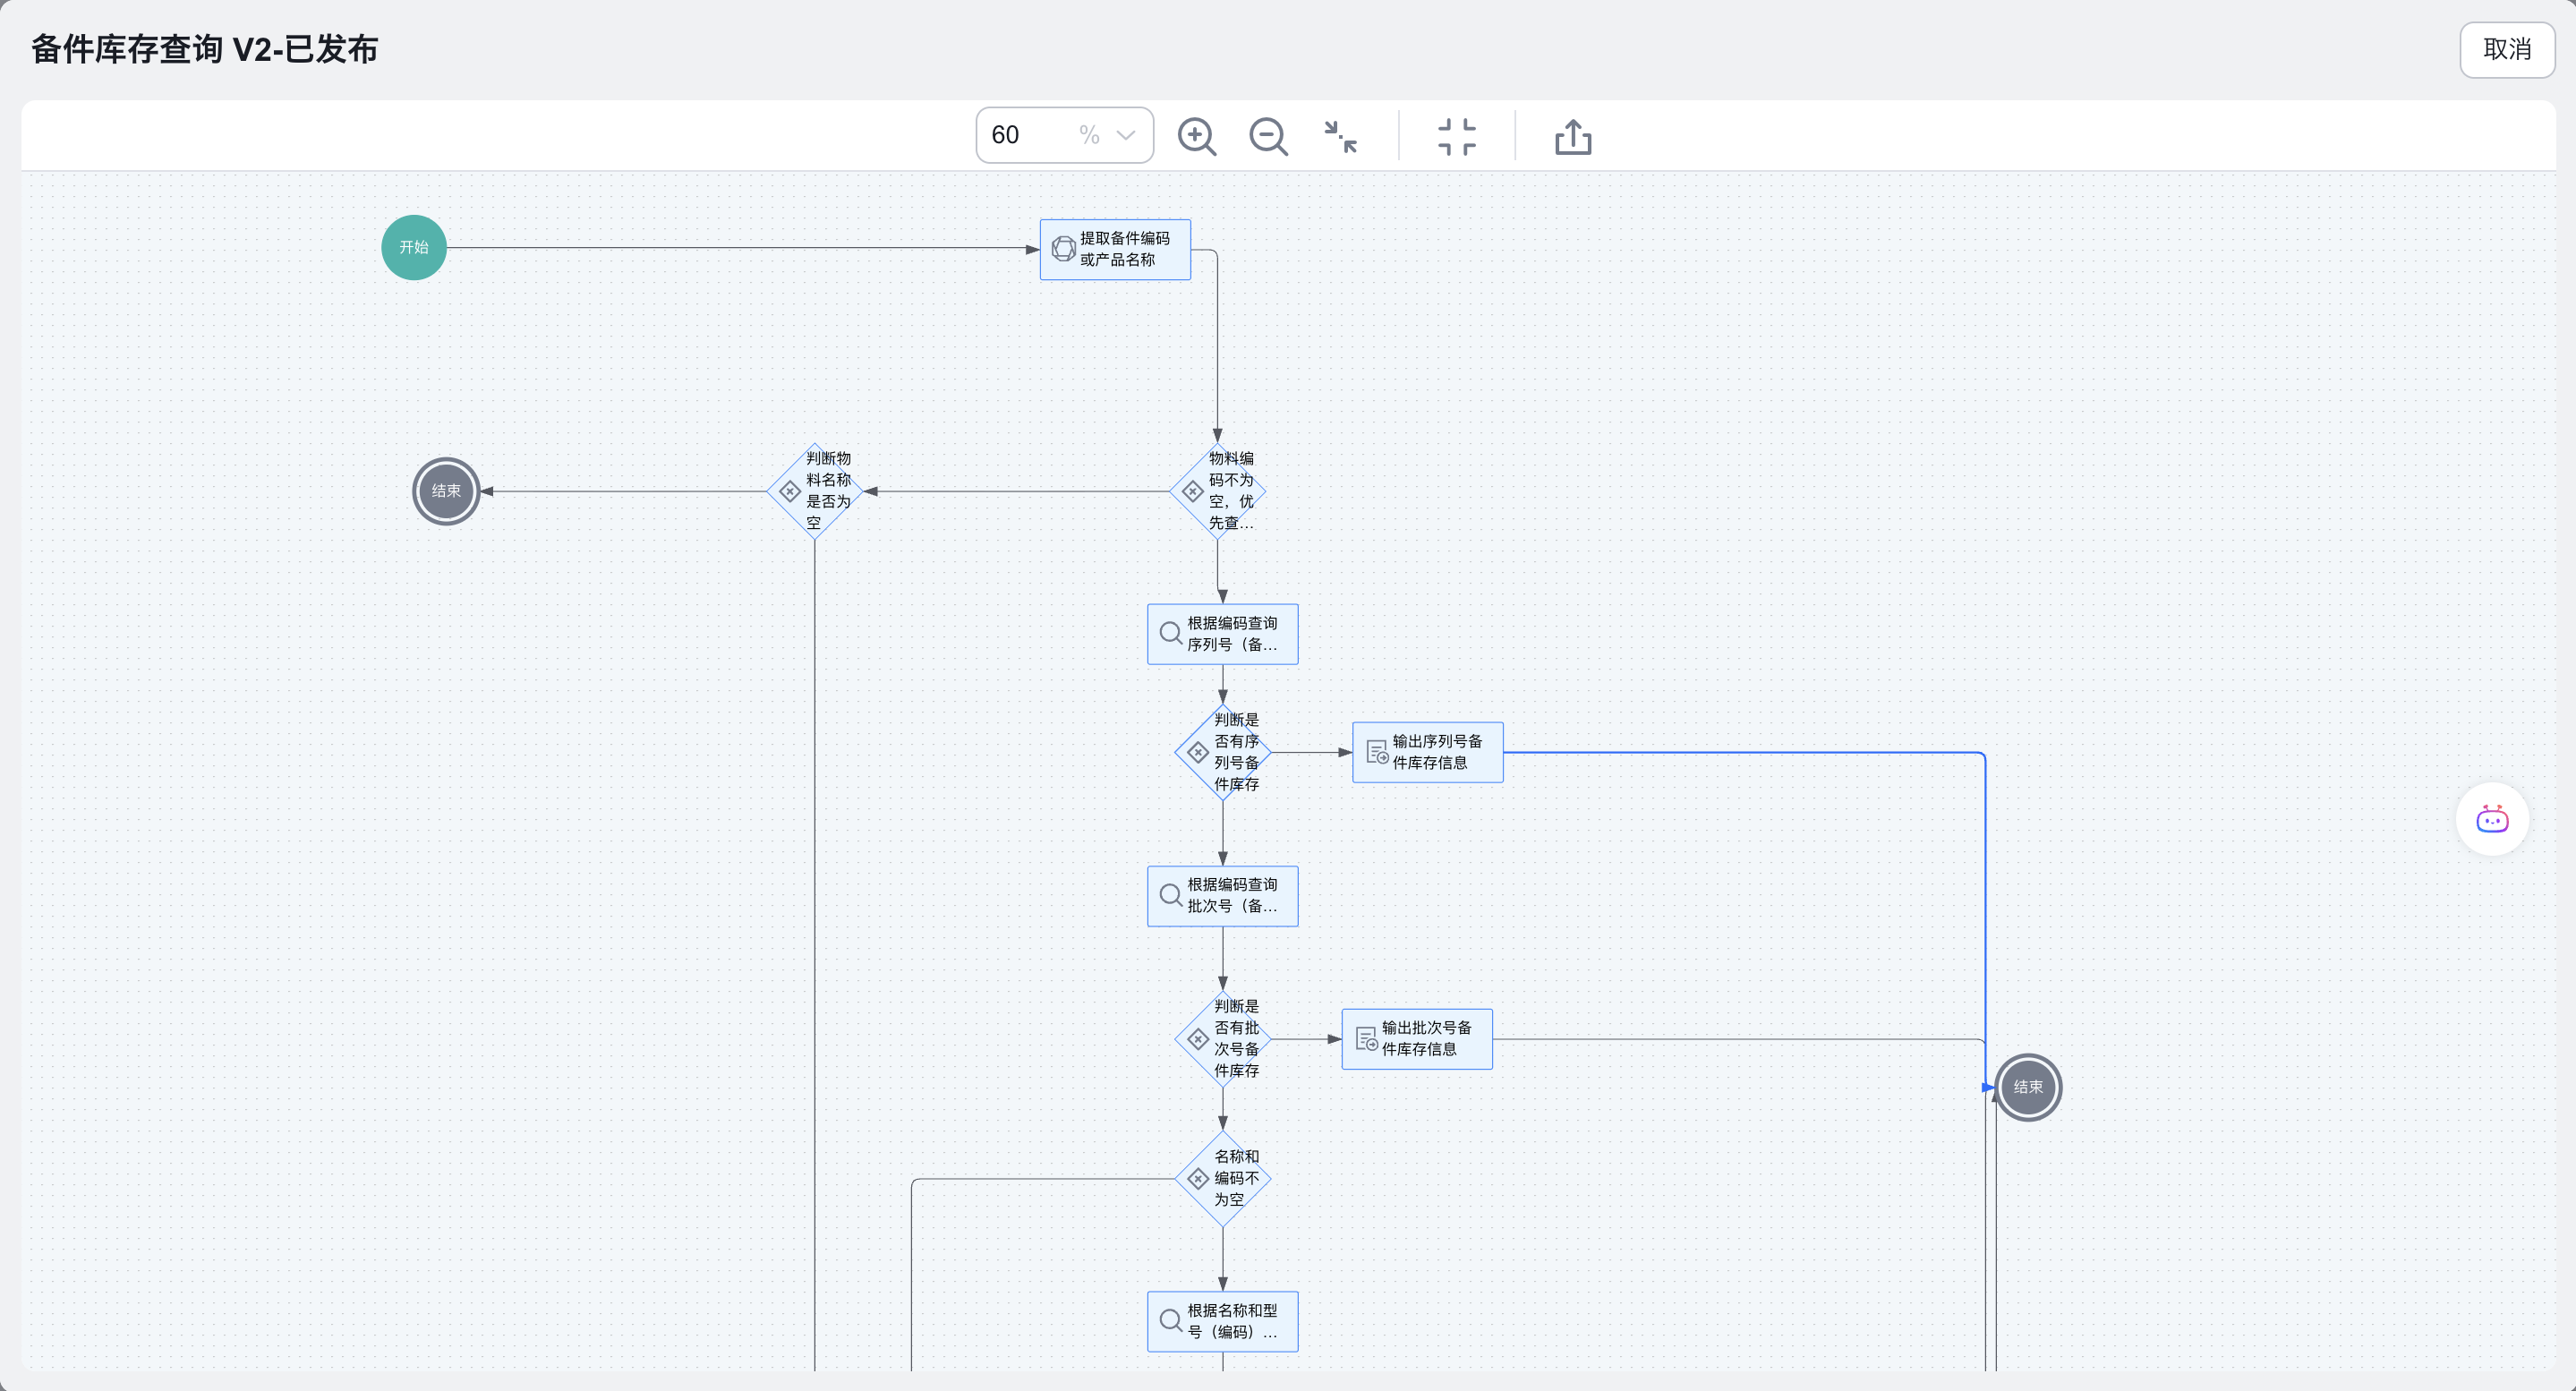This screenshot has width=2576, height=1391.
Task: Toggle the exit fullscreen icon
Action: [1456, 137]
